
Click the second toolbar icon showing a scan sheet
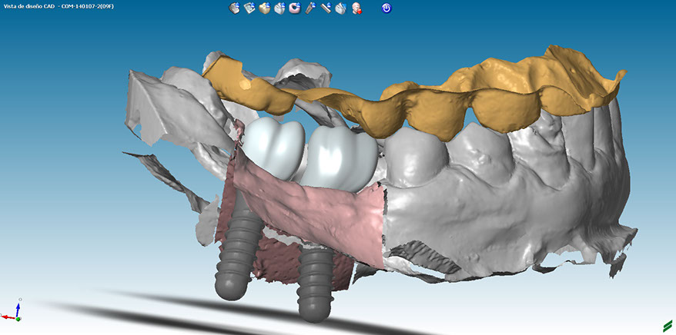click(x=249, y=8)
